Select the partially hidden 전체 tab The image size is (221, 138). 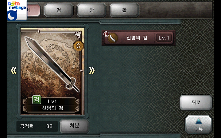coord(34,10)
